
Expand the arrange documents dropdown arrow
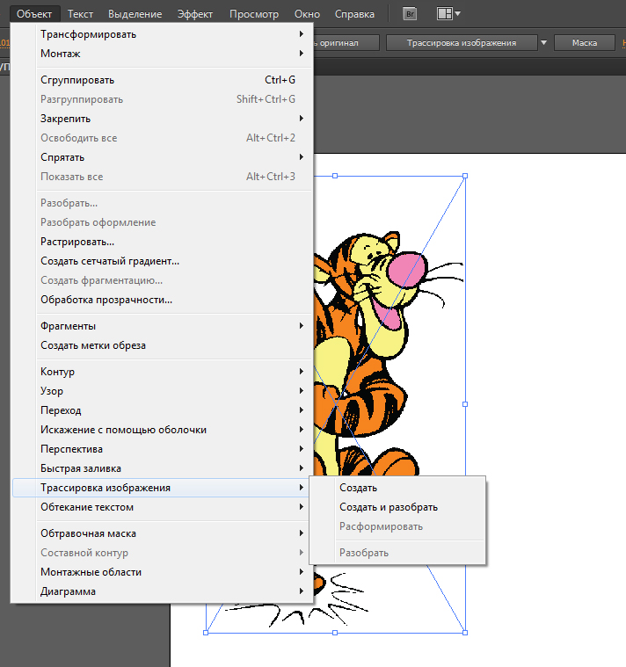click(458, 13)
